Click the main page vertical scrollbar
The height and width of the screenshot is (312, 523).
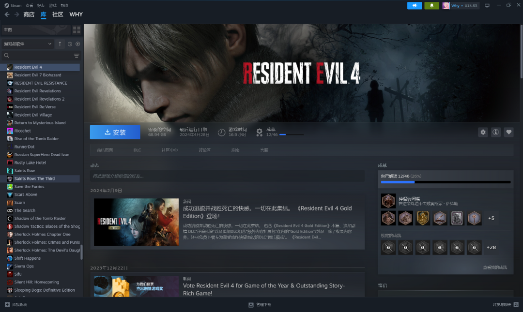coord(521,52)
